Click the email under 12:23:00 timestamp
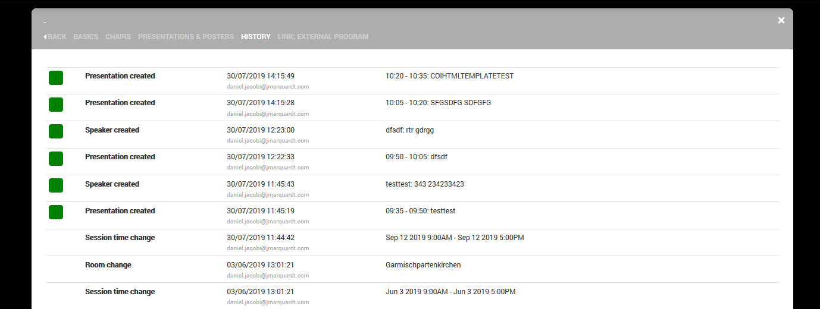Image resolution: width=820 pixels, height=309 pixels. pyautogui.click(x=268, y=141)
